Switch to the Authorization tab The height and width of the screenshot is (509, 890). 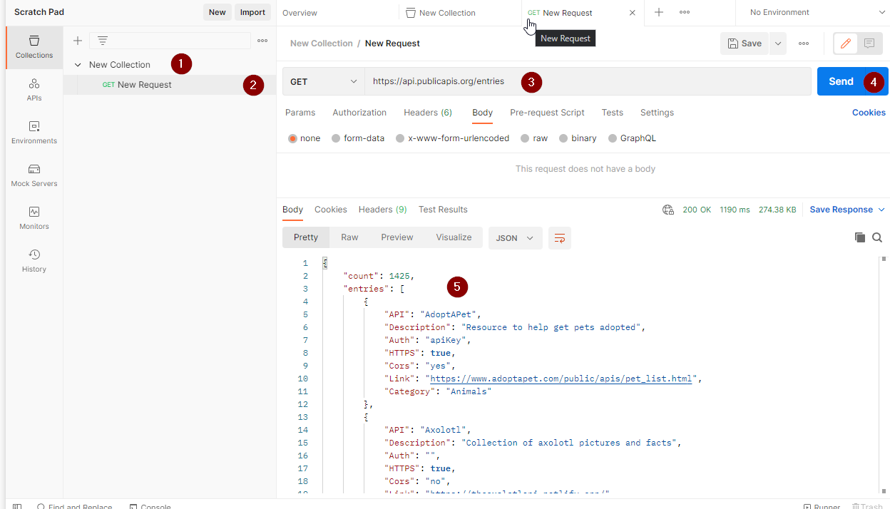pos(359,113)
